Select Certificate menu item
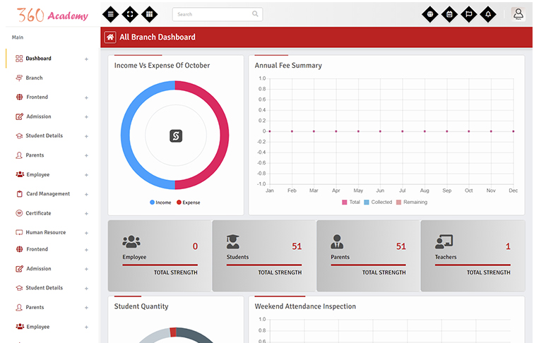The image size is (534, 343). pyautogui.click(x=38, y=213)
